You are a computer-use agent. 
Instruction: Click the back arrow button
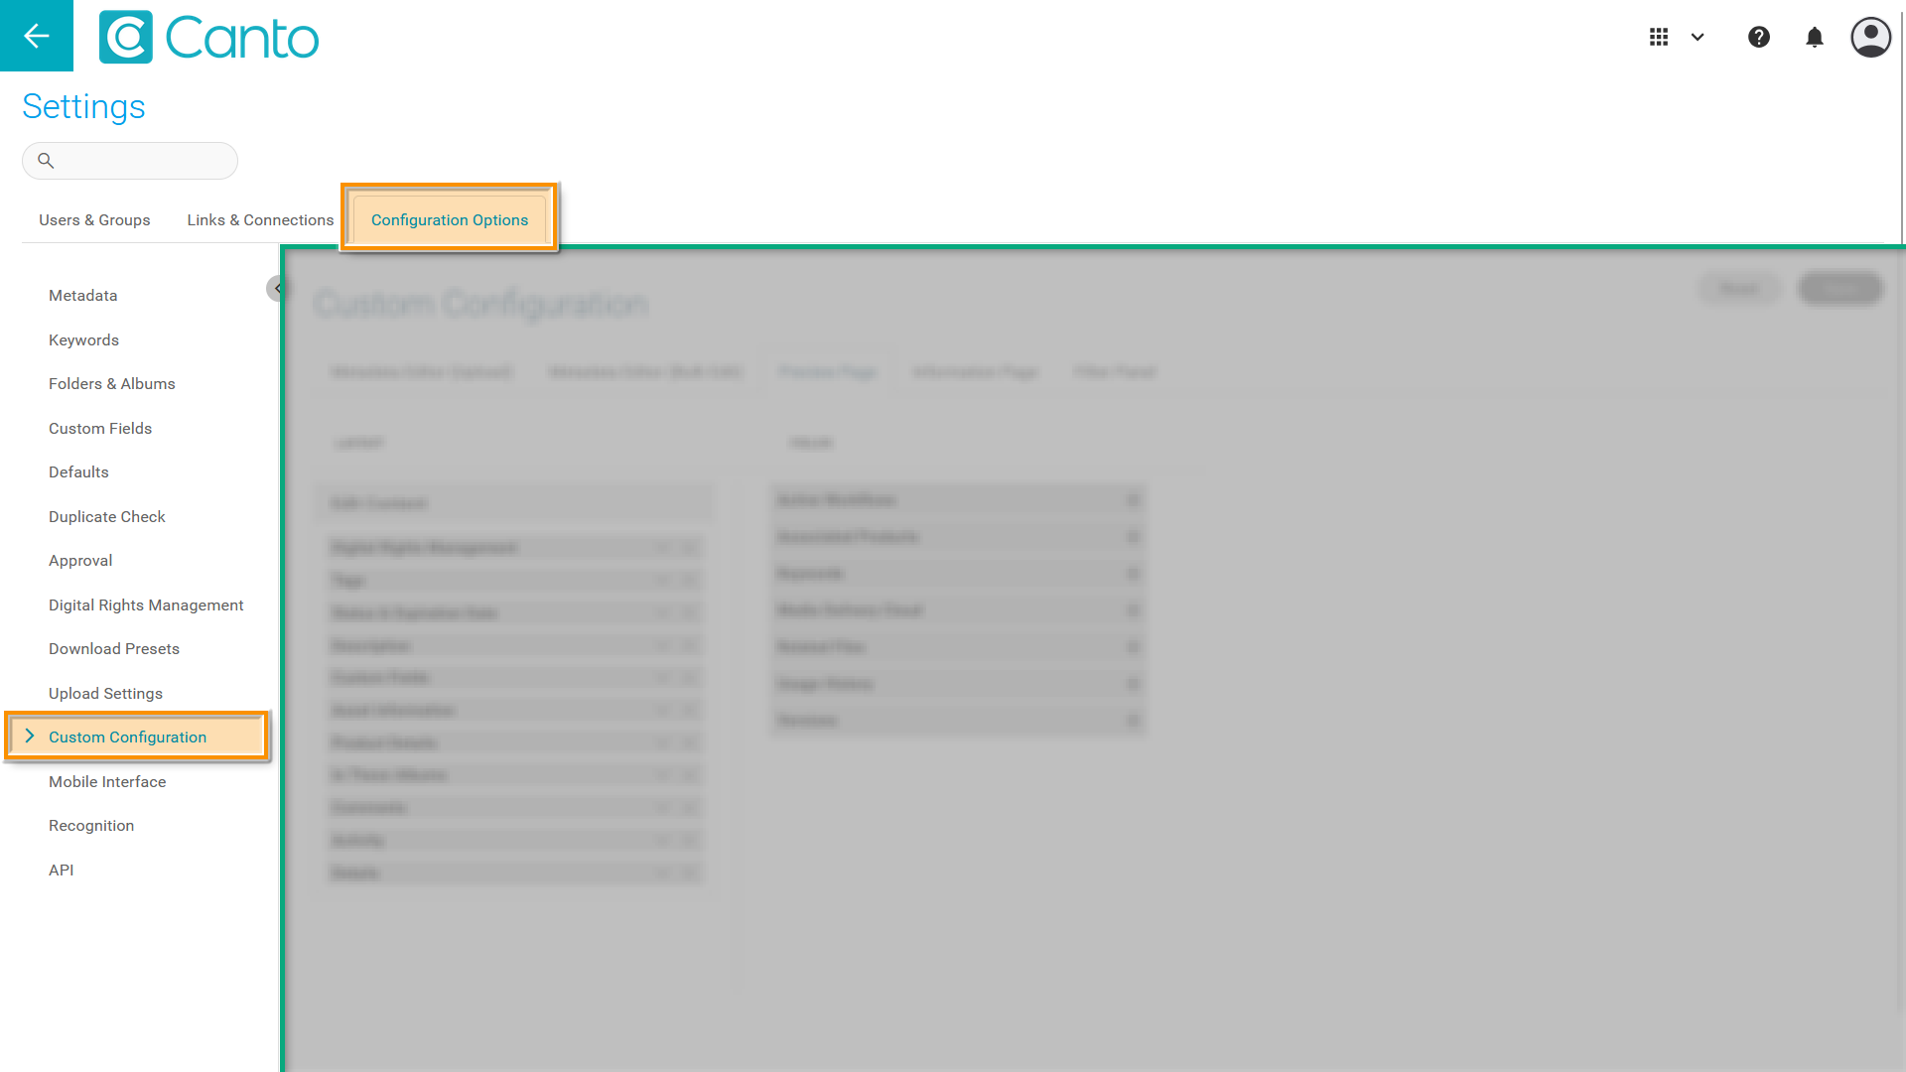[x=37, y=36]
